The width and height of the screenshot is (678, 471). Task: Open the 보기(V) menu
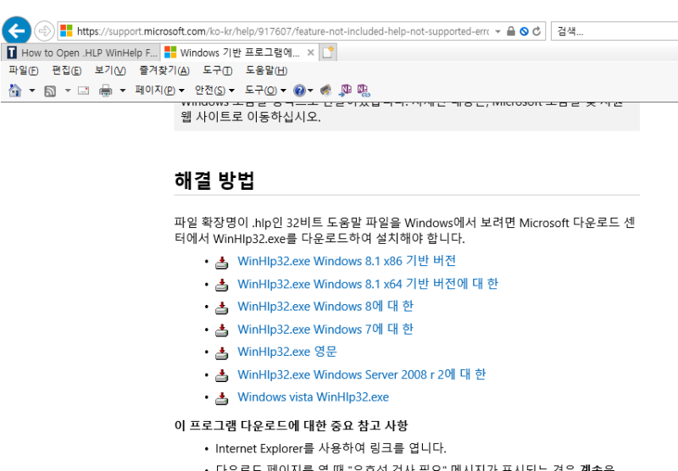[110, 70]
